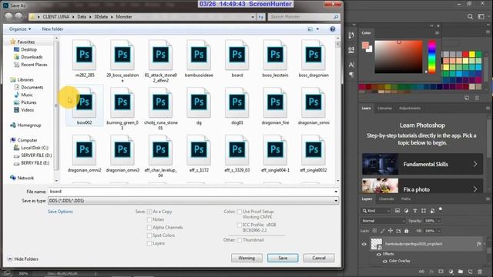Open the Paragraph panel icon

coord(351,75)
